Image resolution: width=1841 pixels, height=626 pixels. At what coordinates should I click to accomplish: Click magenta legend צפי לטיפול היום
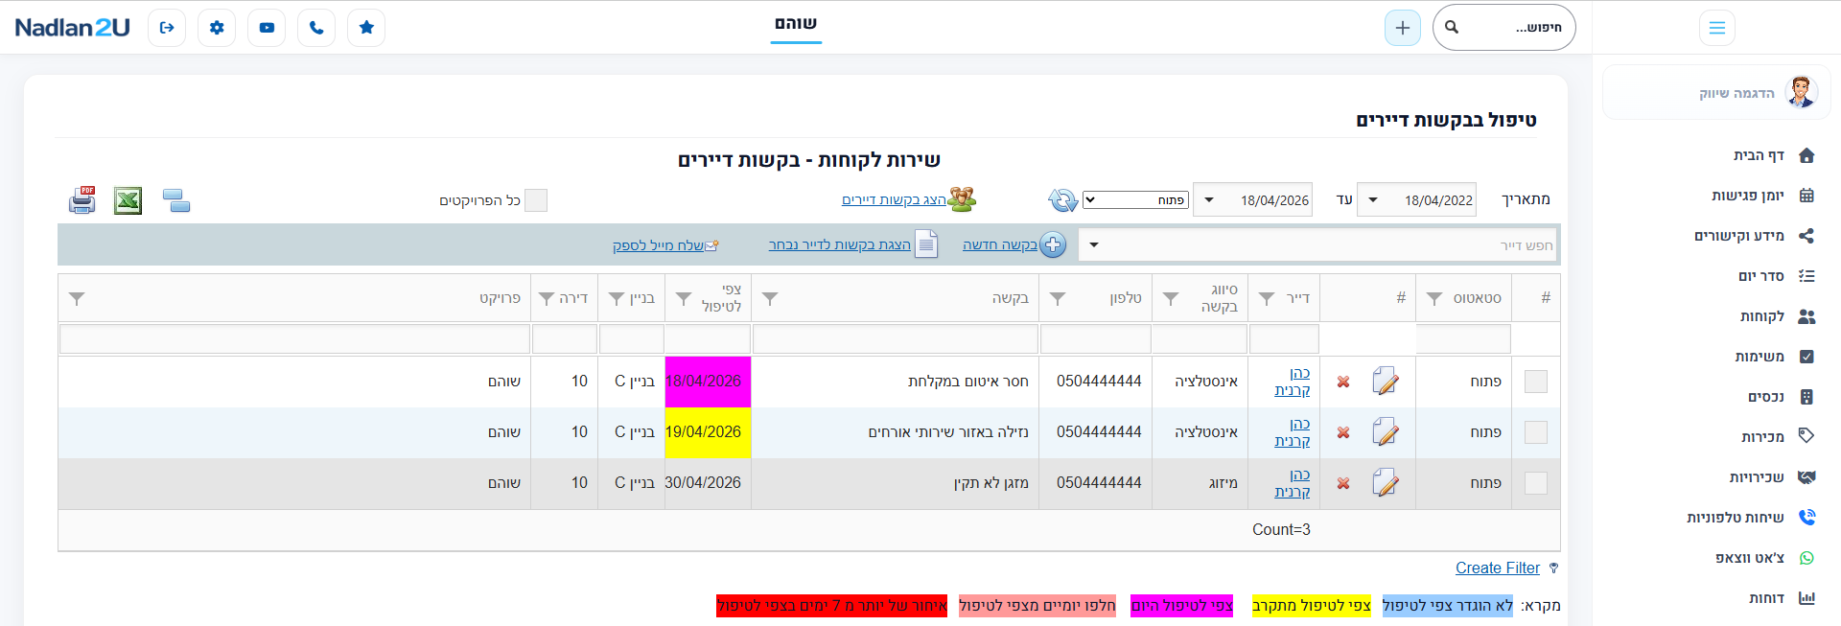click(1182, 606)
